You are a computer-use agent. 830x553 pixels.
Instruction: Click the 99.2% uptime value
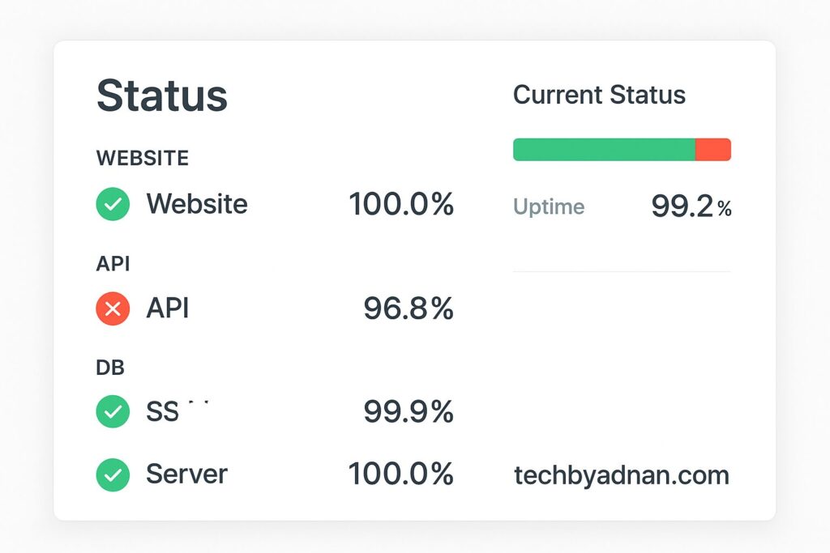[x=691, y=206]
